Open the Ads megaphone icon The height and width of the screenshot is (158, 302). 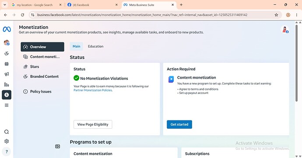pyautogui.click(x=7, y=74)
